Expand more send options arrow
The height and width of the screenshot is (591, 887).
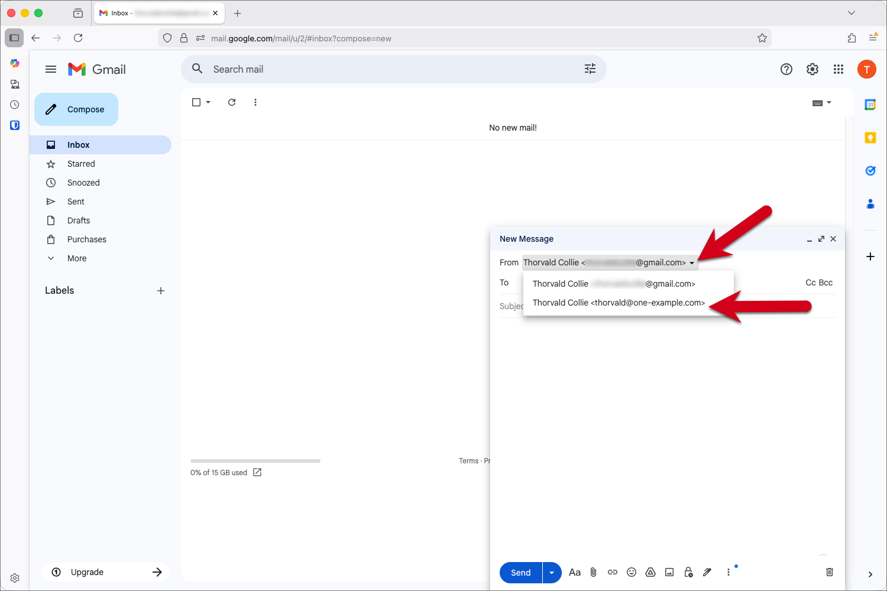[552, 573]
